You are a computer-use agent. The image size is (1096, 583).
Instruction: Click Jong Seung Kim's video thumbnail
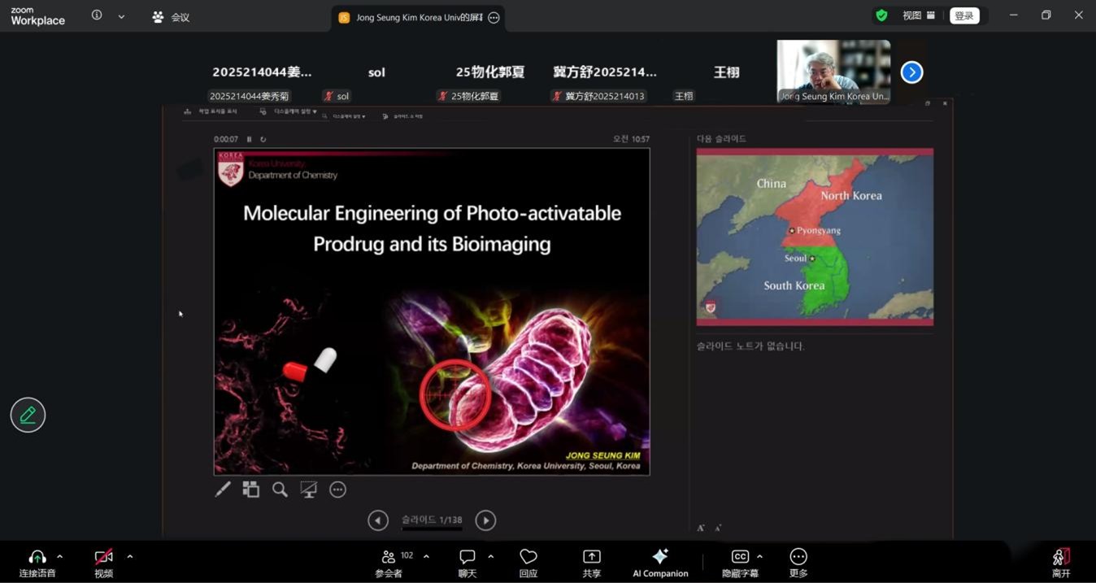click(x=833, y=72)
